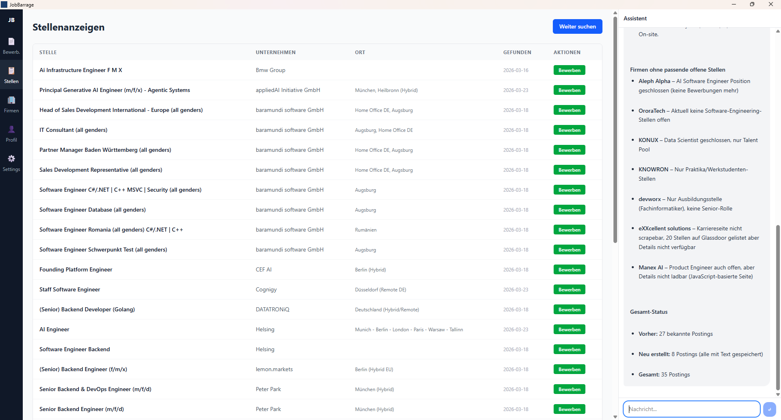Apply to Software Engineer Database job

569,210
